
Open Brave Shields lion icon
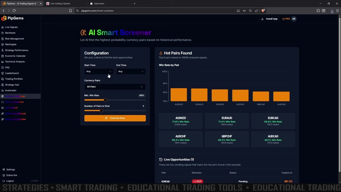(x=263, y=11)
